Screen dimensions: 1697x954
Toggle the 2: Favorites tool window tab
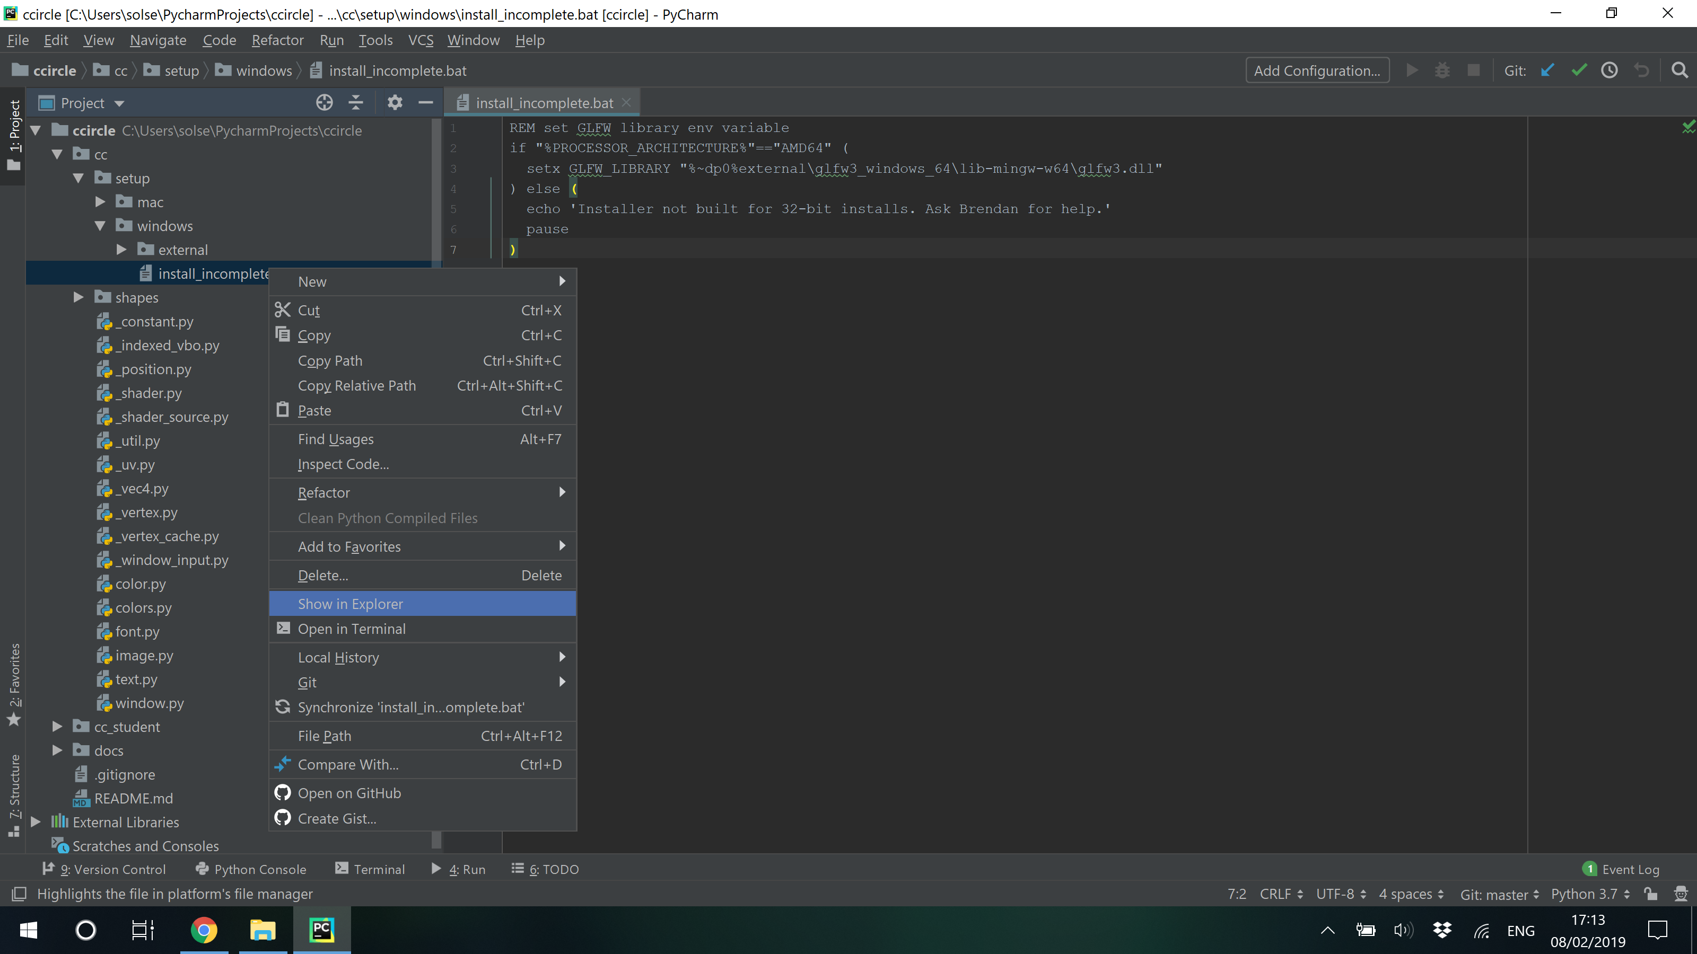click(14, 685)
